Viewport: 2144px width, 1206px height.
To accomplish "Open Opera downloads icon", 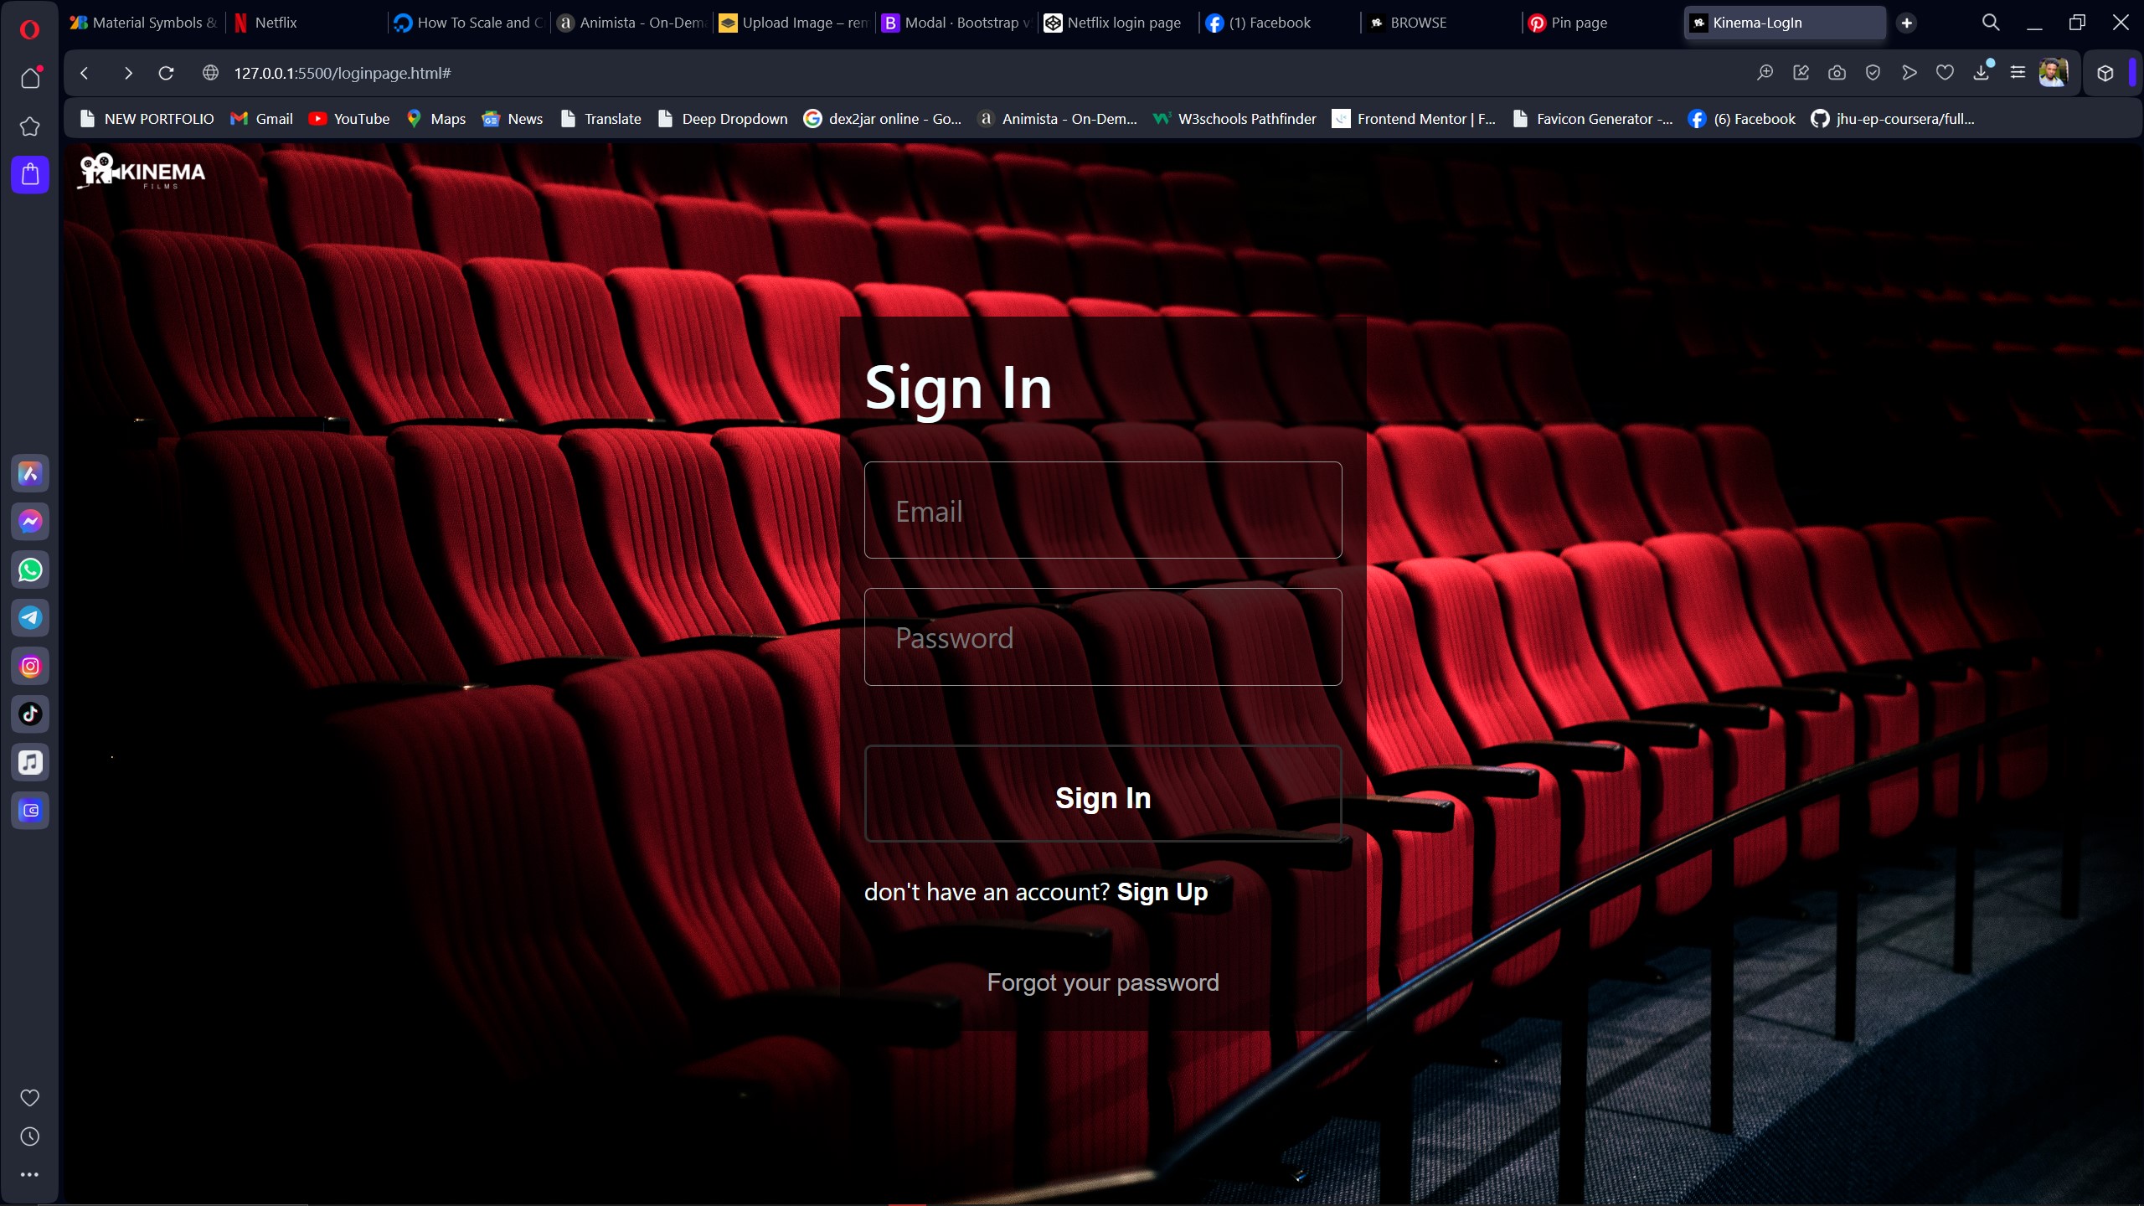I will pyautogui.click(x=1981, y=74).
